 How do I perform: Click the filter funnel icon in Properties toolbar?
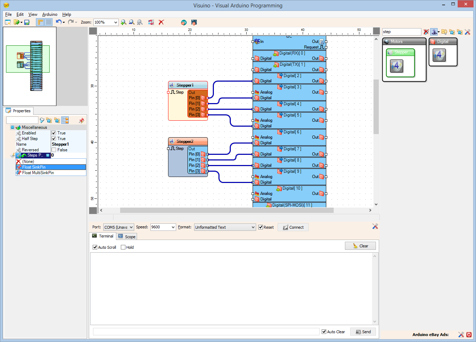pyautogui.click(x=42, y=120)
